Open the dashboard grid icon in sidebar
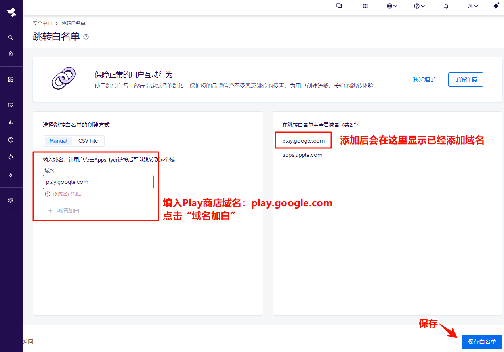This screenshot has height=352, width=504. (x=11, y=79)
